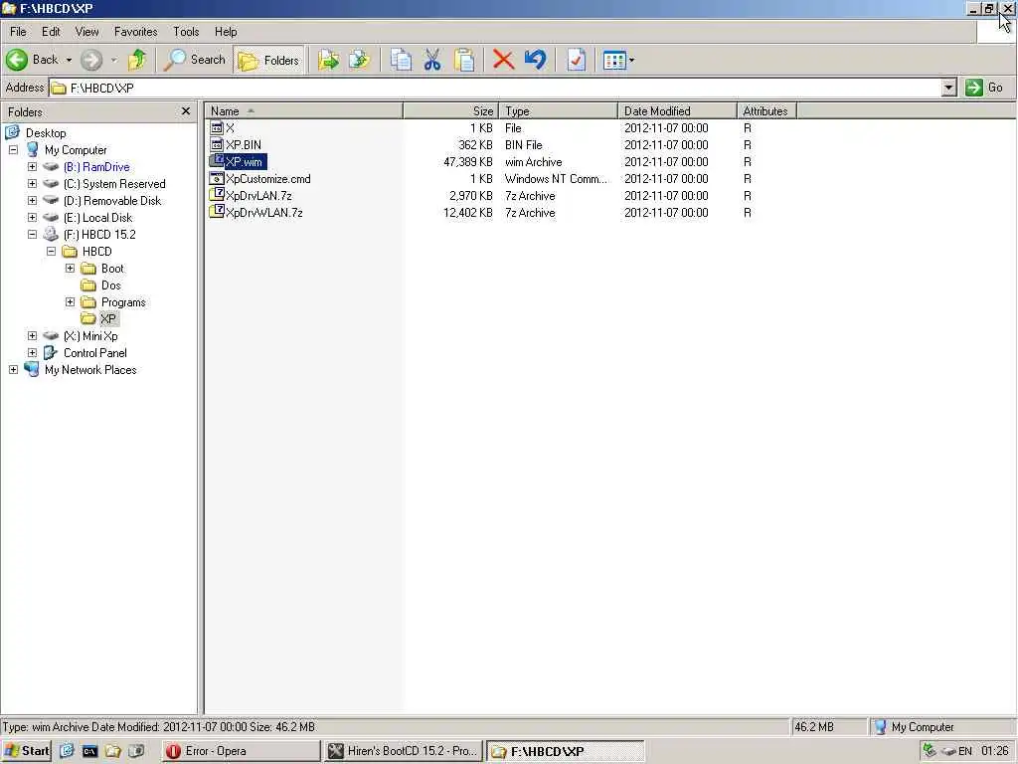This screenshot has width=1018, height=764.
Task: Open the File menu
Action: pyautogui.click(x=18, y=32)
